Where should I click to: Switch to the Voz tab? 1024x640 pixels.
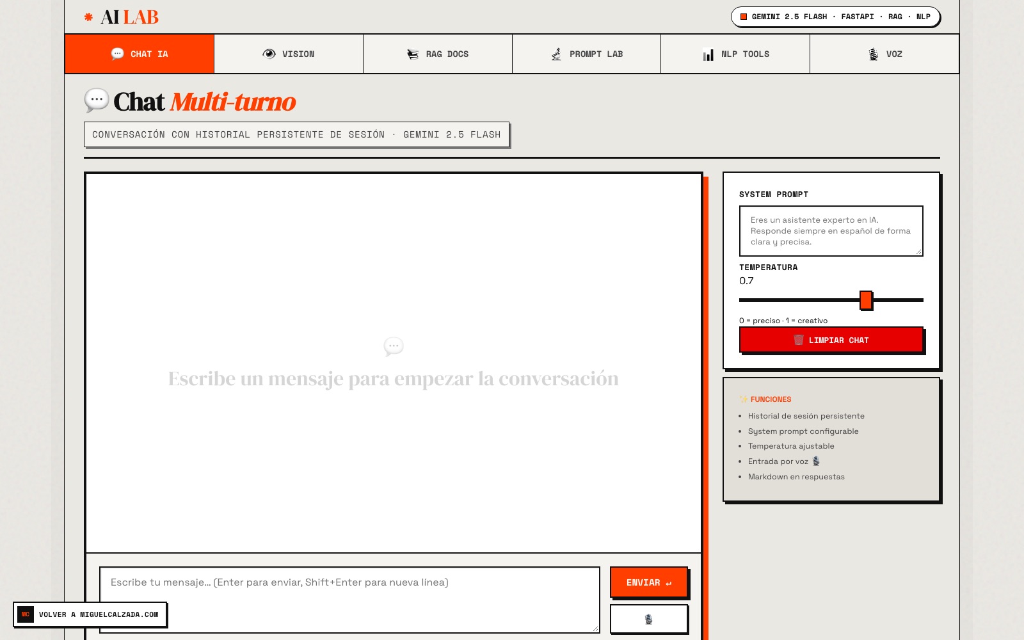(x=884, y=54)
